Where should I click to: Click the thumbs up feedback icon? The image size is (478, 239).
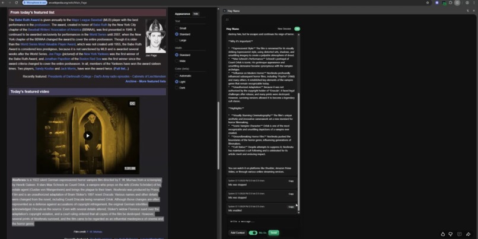(x=443, y=234)
